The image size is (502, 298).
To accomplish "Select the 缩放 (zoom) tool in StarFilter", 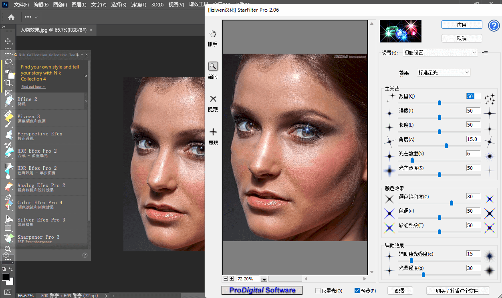I will tap(213, 66).
